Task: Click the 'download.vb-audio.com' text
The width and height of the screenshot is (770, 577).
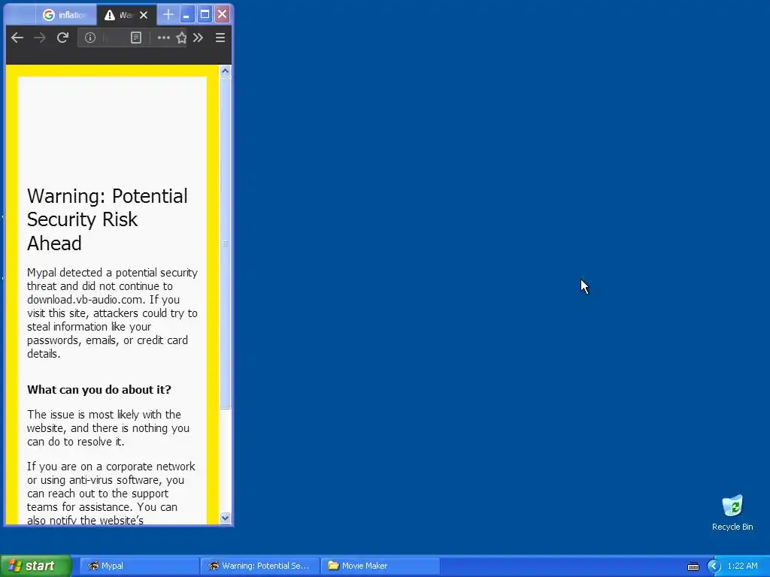Action: click(86, 300)
